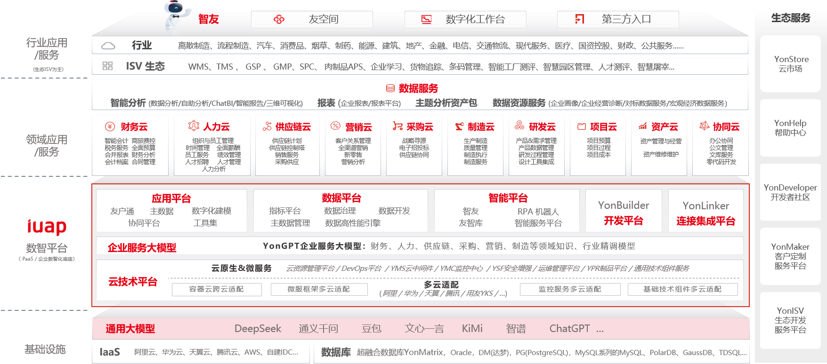Click the 第三方入口 red icon
The width and height of the screenshot is (827, 364).
coord(580,19)
